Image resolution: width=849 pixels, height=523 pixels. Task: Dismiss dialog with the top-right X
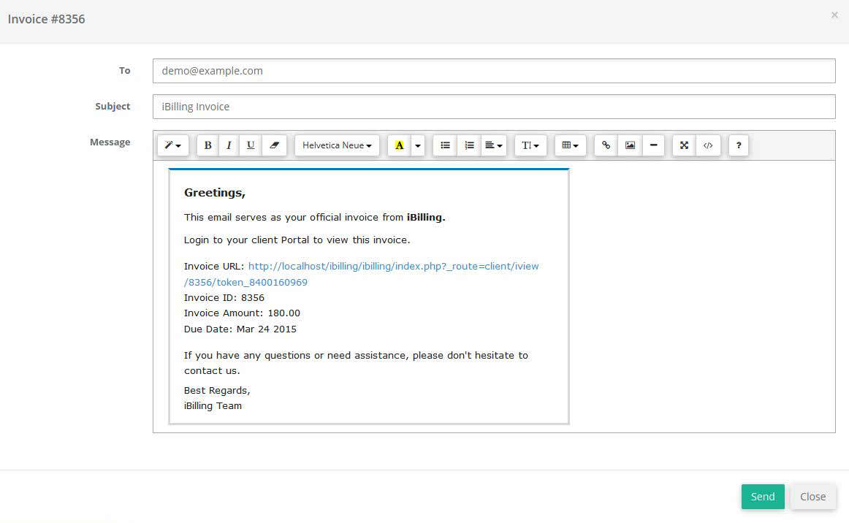pyautogui.click(x=834, y=15)
